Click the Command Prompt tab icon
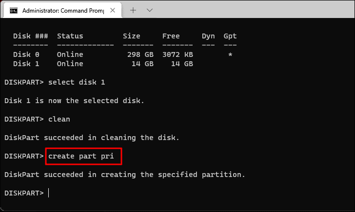The image size is (355, 212). point(14,11)
